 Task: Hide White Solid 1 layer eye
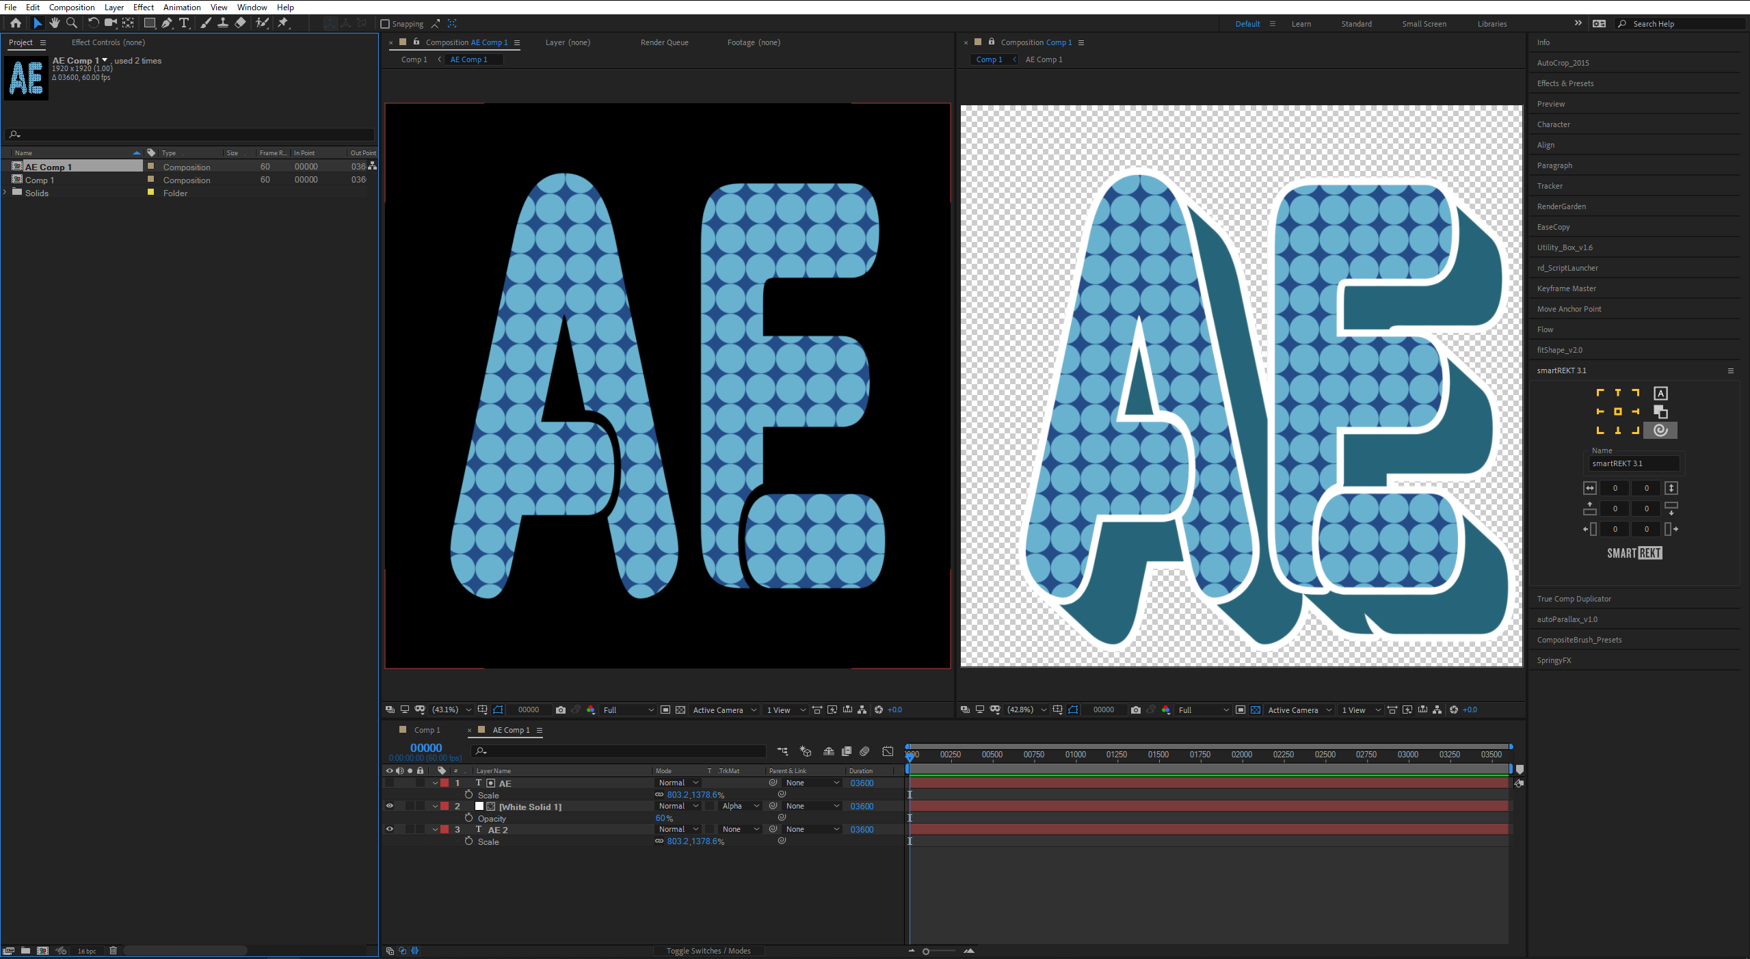[x=390, y=806]
